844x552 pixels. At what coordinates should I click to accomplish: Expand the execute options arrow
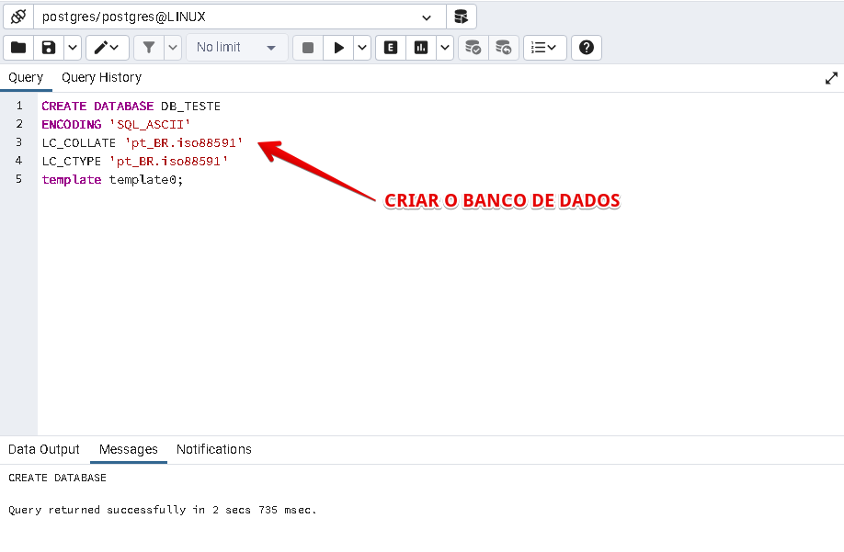(x=362, y=48)
